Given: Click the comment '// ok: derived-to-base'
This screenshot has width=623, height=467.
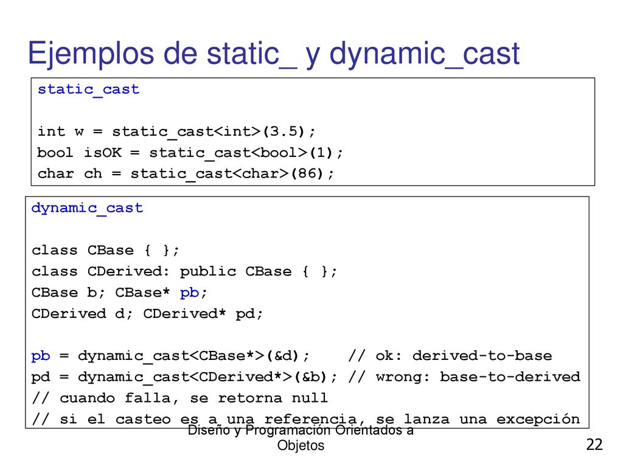Looking at the screenshot, I should (x=450, y=356).
